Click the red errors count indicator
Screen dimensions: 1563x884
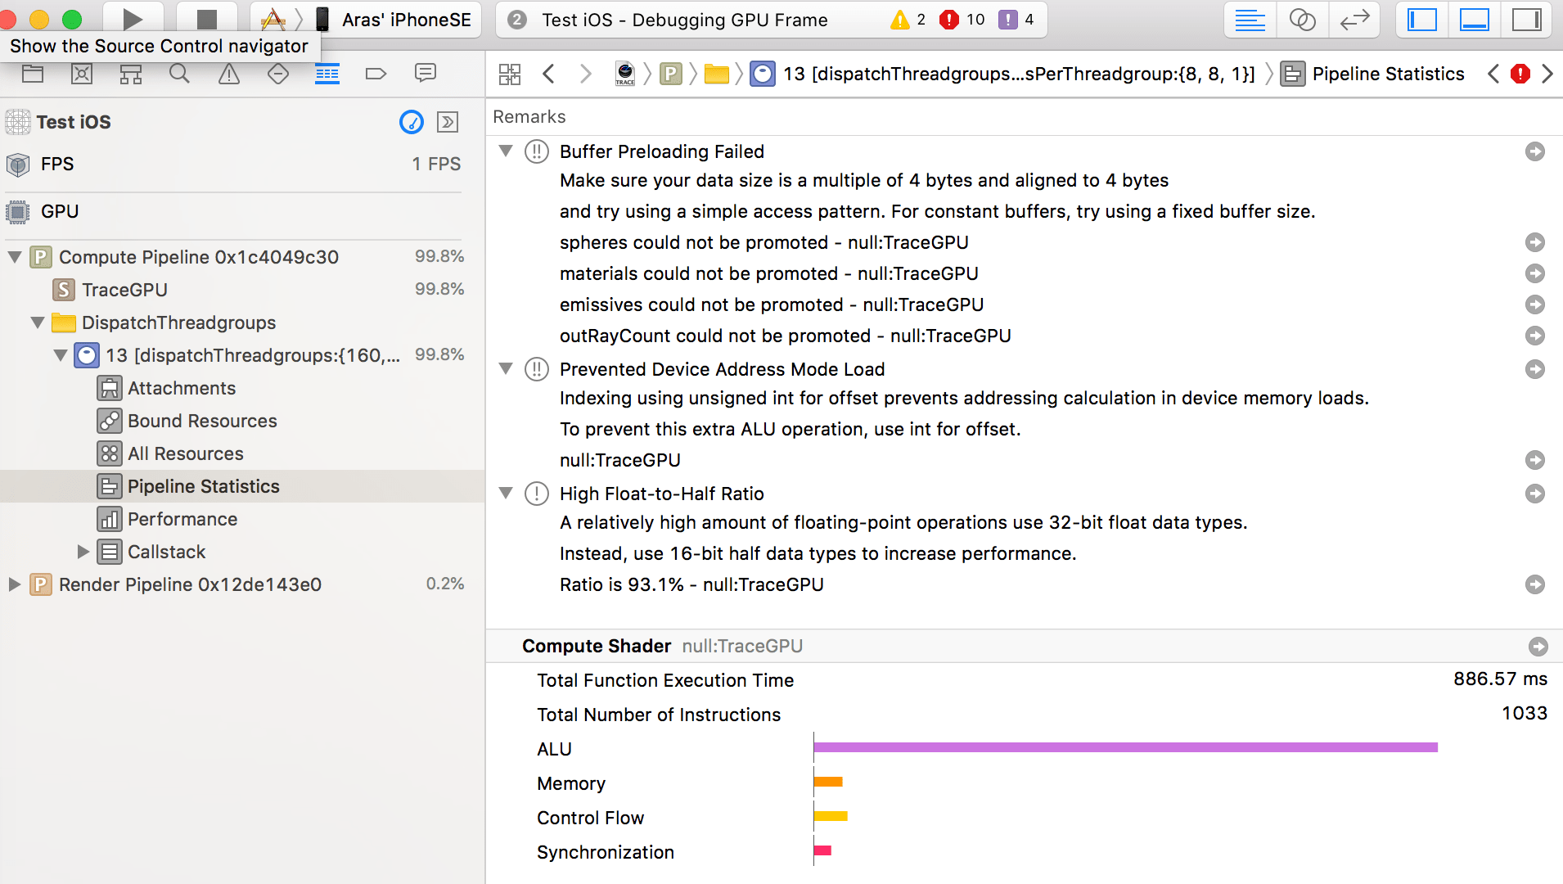[x=962, y=20]
